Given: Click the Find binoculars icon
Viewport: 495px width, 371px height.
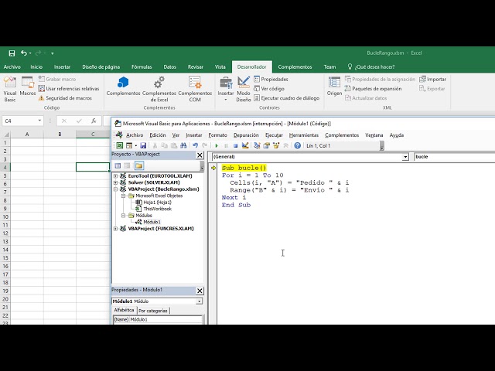Looking at the screenshot, I should (183, 145).
